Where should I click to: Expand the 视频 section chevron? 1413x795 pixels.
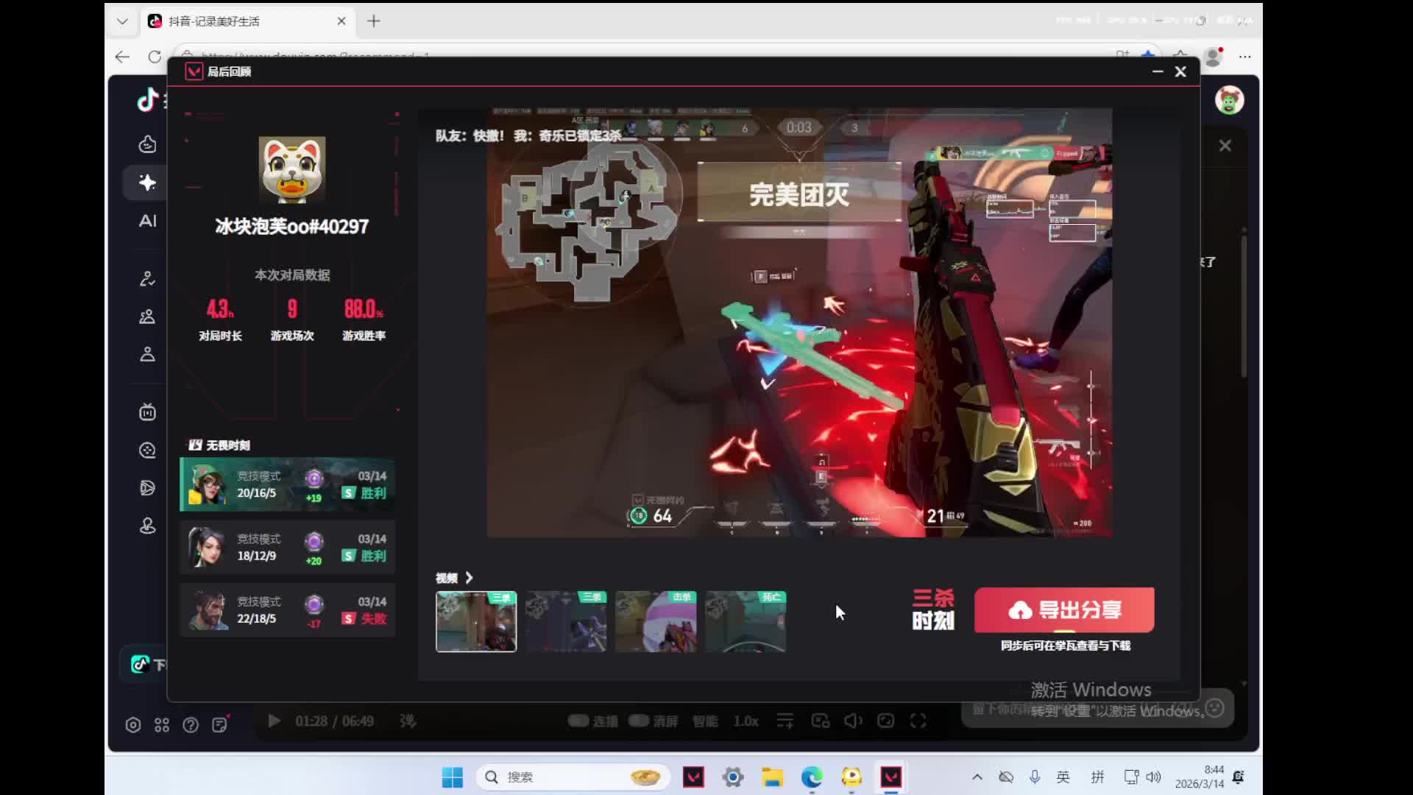(x=469, y=578)
